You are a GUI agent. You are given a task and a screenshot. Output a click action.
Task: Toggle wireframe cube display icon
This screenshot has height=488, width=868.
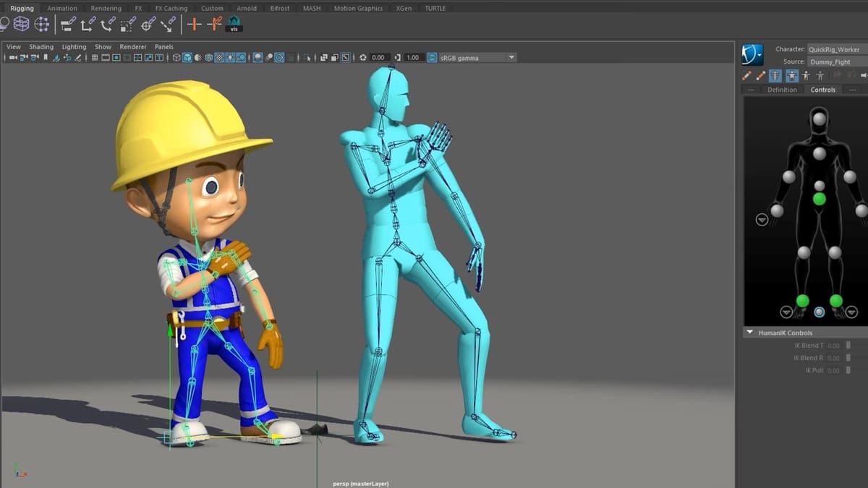[176, 57]
